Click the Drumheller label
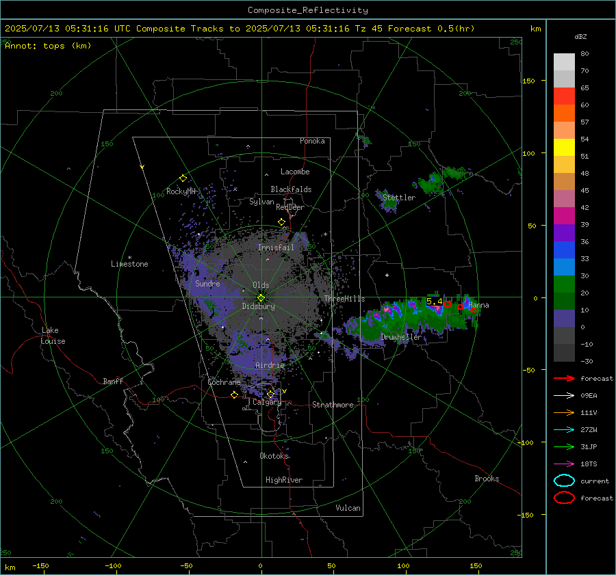 point(401,337)
